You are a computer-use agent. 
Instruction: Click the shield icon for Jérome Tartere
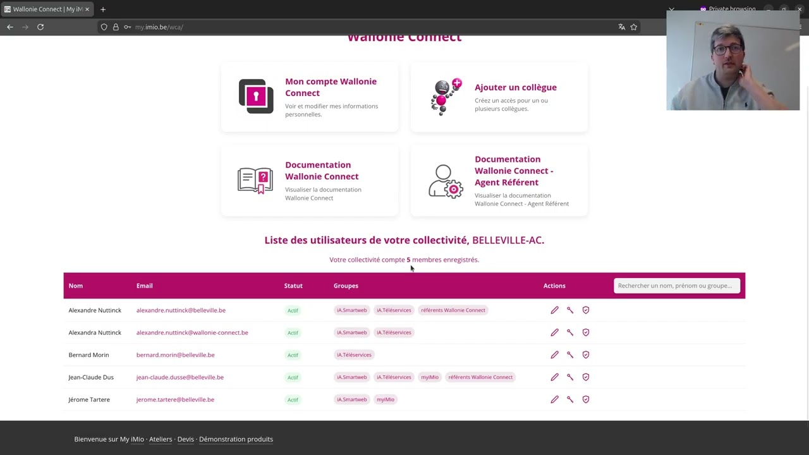coord(586,399)
